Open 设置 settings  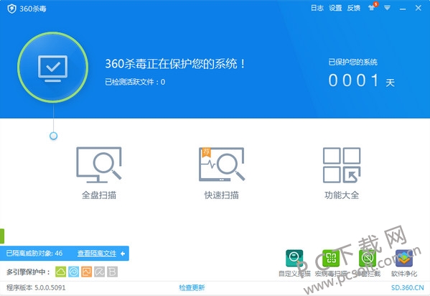(335, 8)
